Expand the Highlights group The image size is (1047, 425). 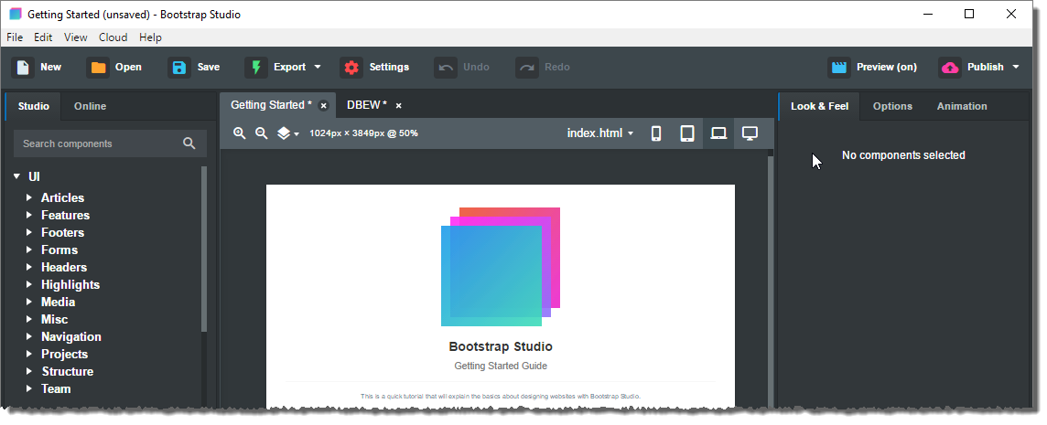(x=29, y=284)
